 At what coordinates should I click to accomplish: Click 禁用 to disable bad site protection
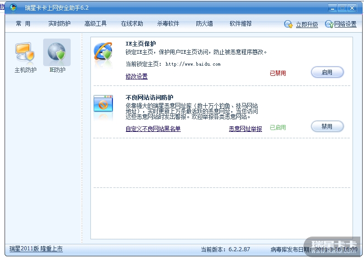[x=327, y=126]
